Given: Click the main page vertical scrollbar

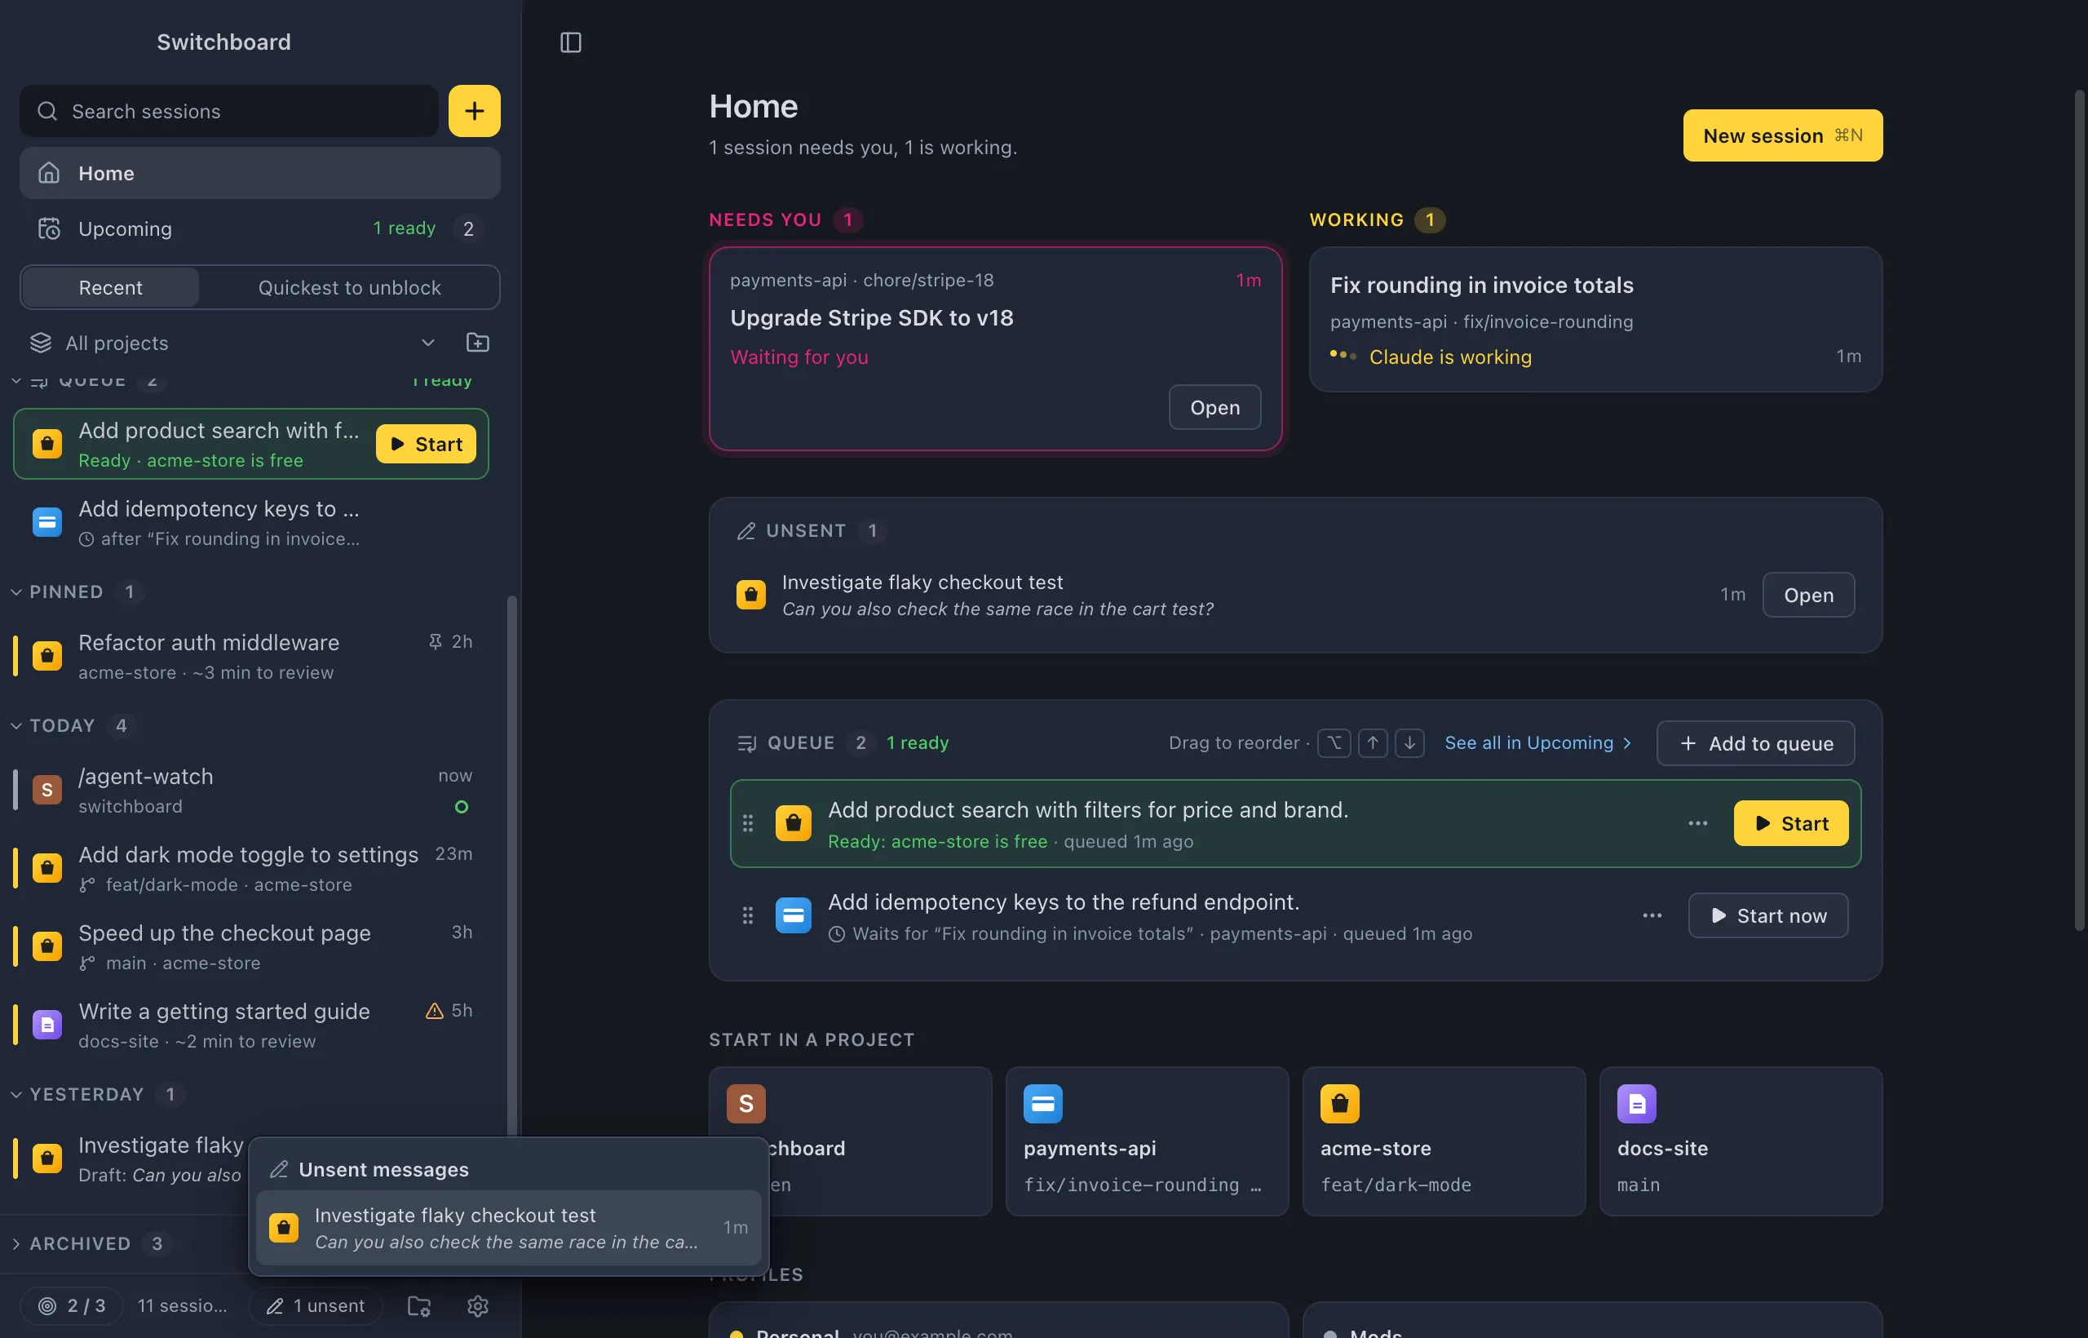Looking at the screenshot, I should (x=2079, y=508).
